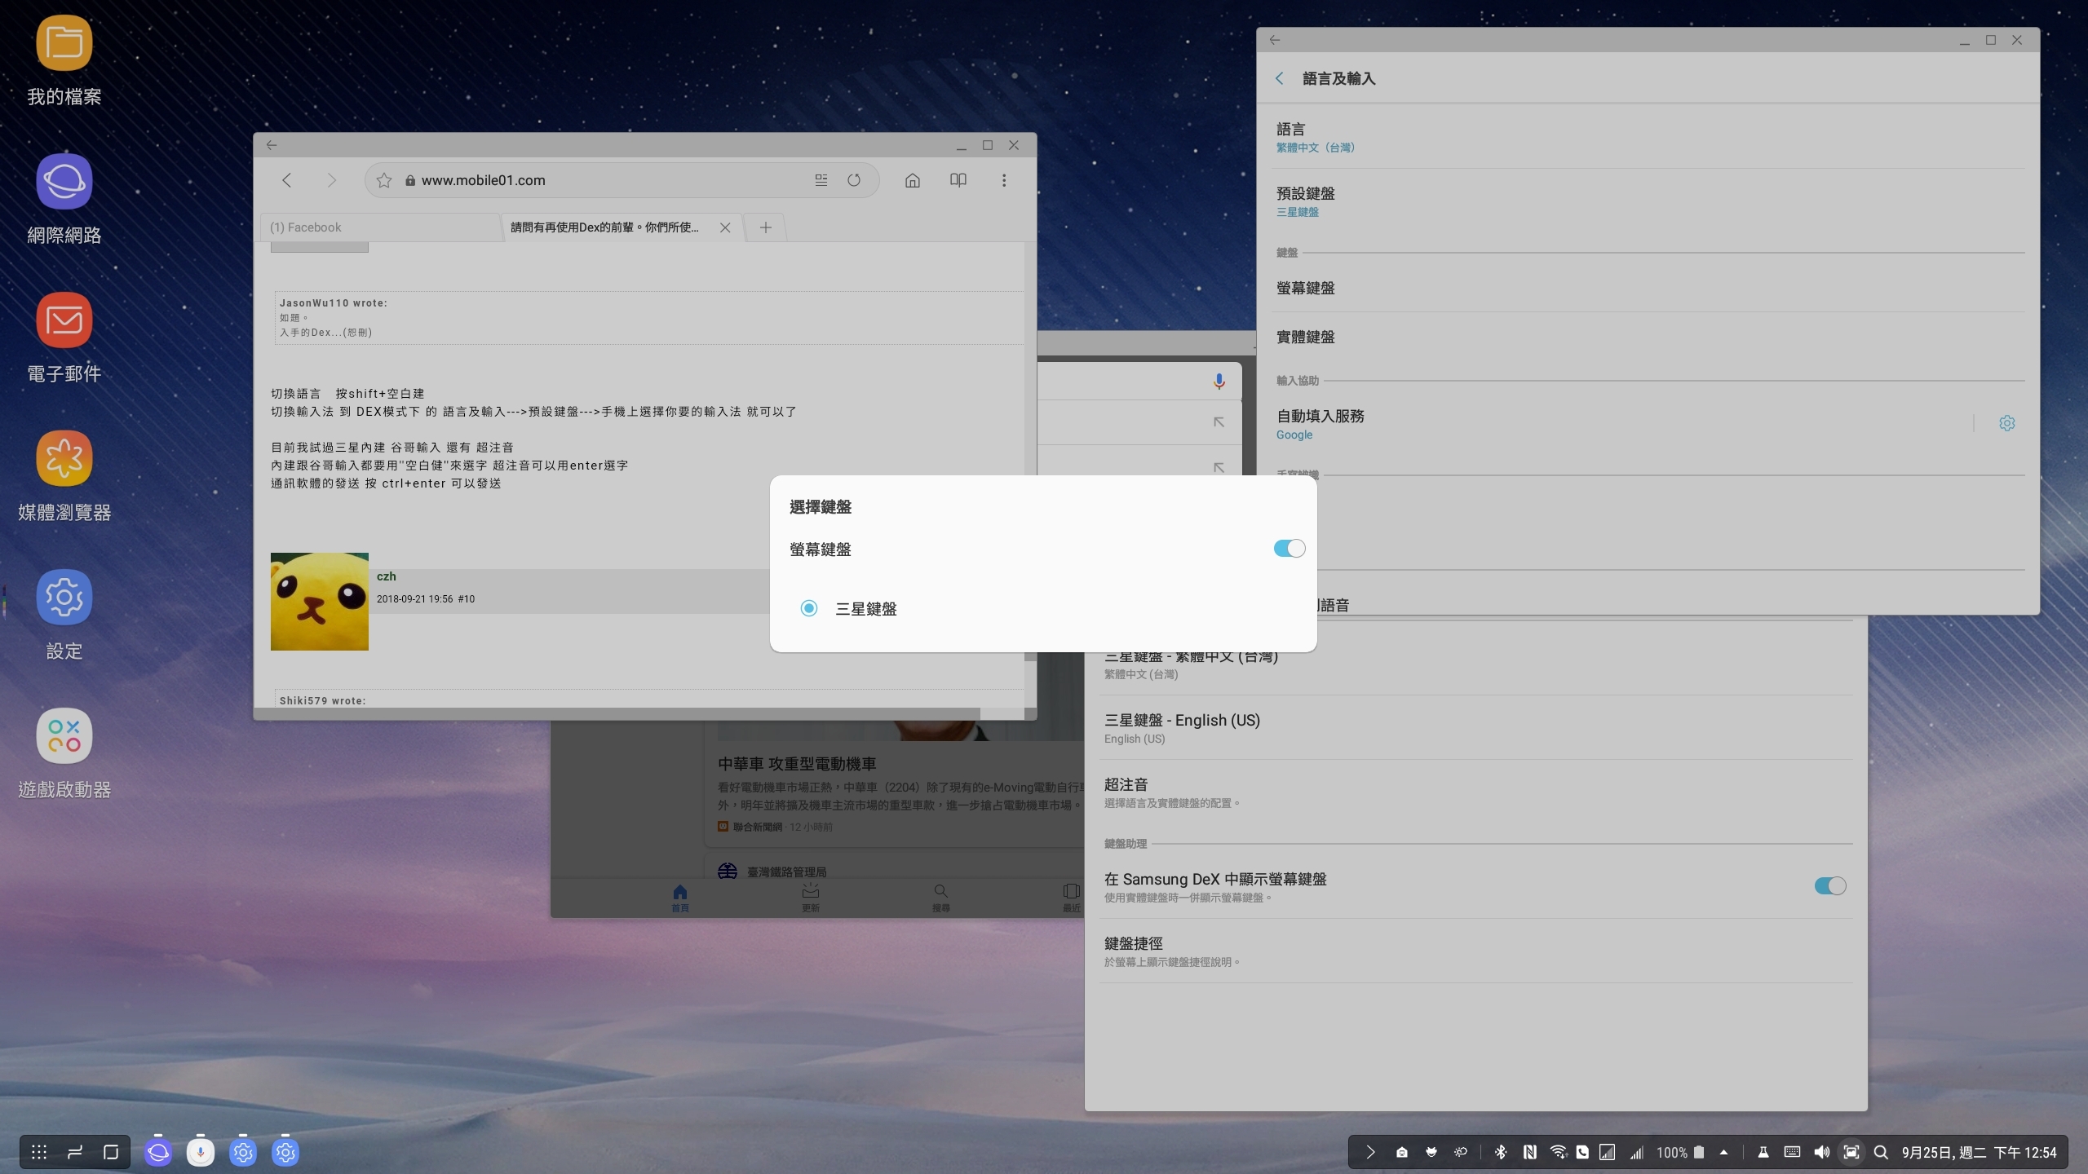Screen dimensions: 2088x1174
Task: Close the Dex forum tab
Action: (x=725, y=227)
